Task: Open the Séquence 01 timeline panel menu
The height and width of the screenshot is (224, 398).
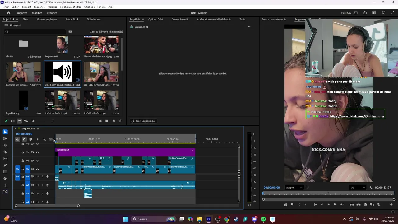Action: point(38,128)
